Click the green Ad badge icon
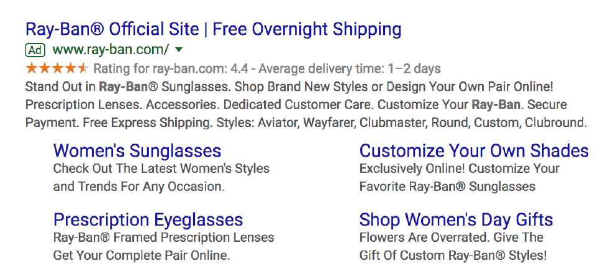This screenshot has height=276, width=608. coord(35,50)
